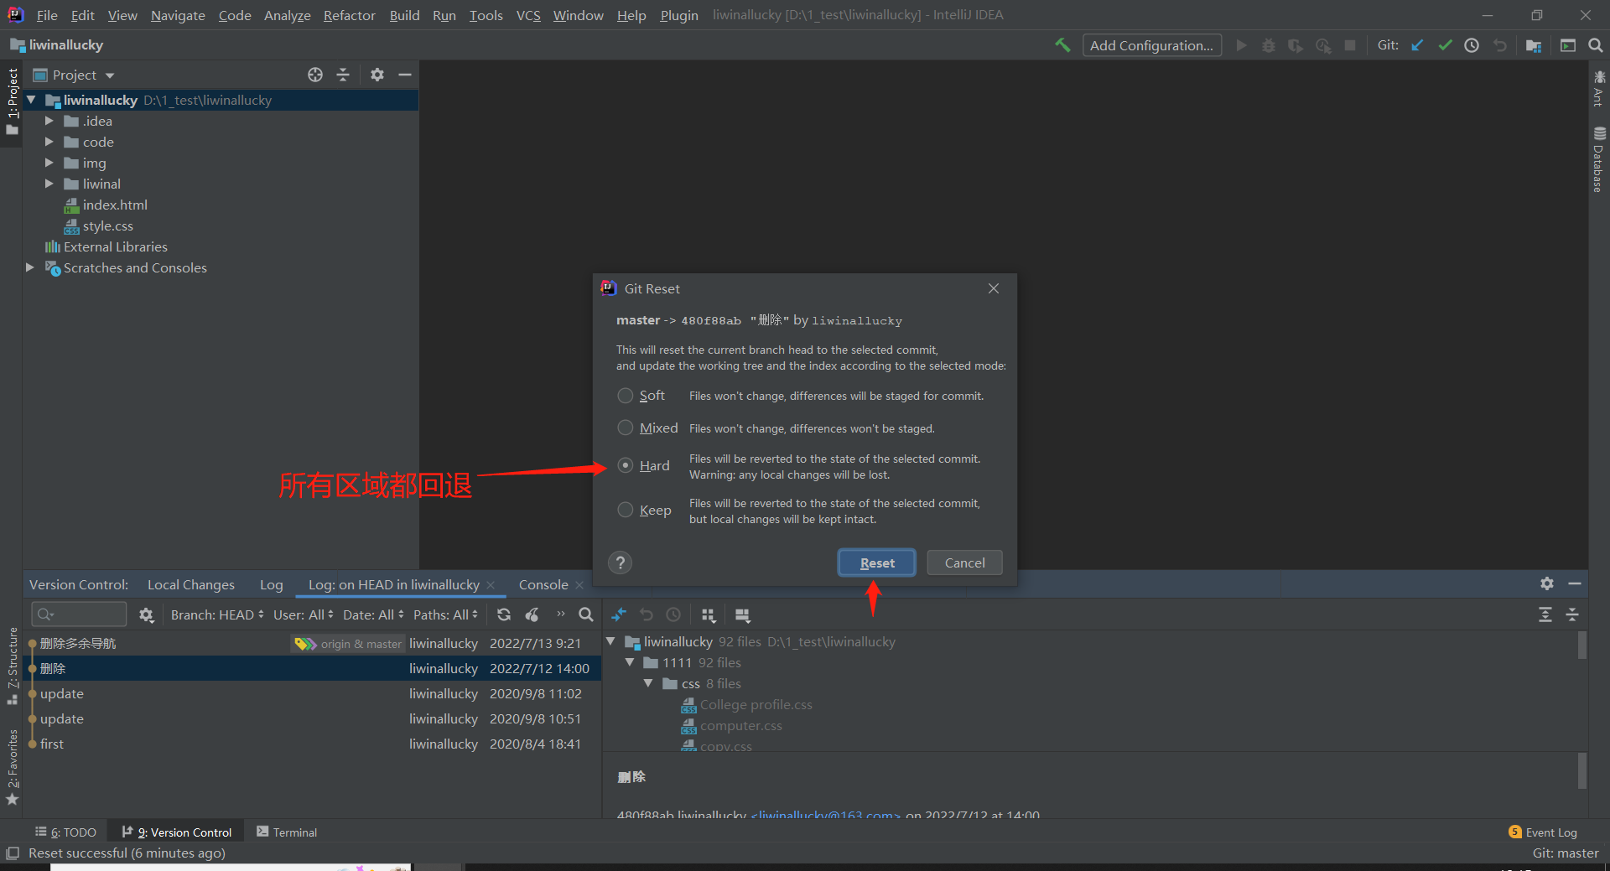1610x871 pixels.
Task: Select the "first" commit row in the log
Action: click(x=312, y=744)
